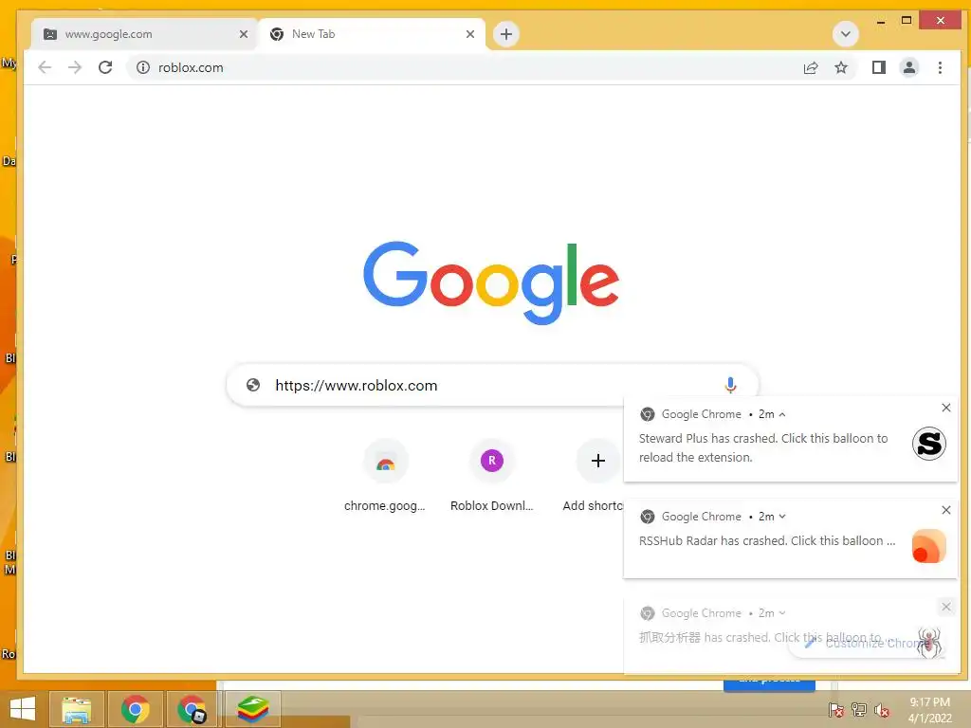
Task: Open the Windows Start button
Action: 23,709
